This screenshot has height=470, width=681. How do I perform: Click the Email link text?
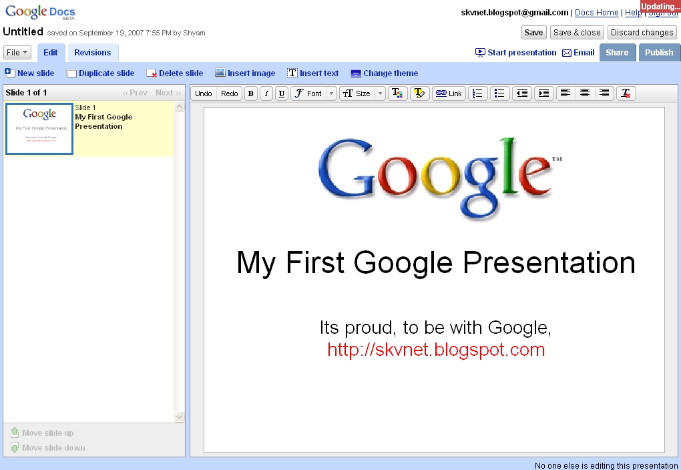584,53
